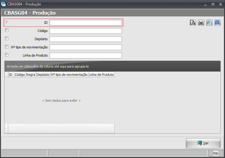This screenshot has width=225, height=158.
Task: Check the Linha de Produto checkbox
Action: coord(7,55)
